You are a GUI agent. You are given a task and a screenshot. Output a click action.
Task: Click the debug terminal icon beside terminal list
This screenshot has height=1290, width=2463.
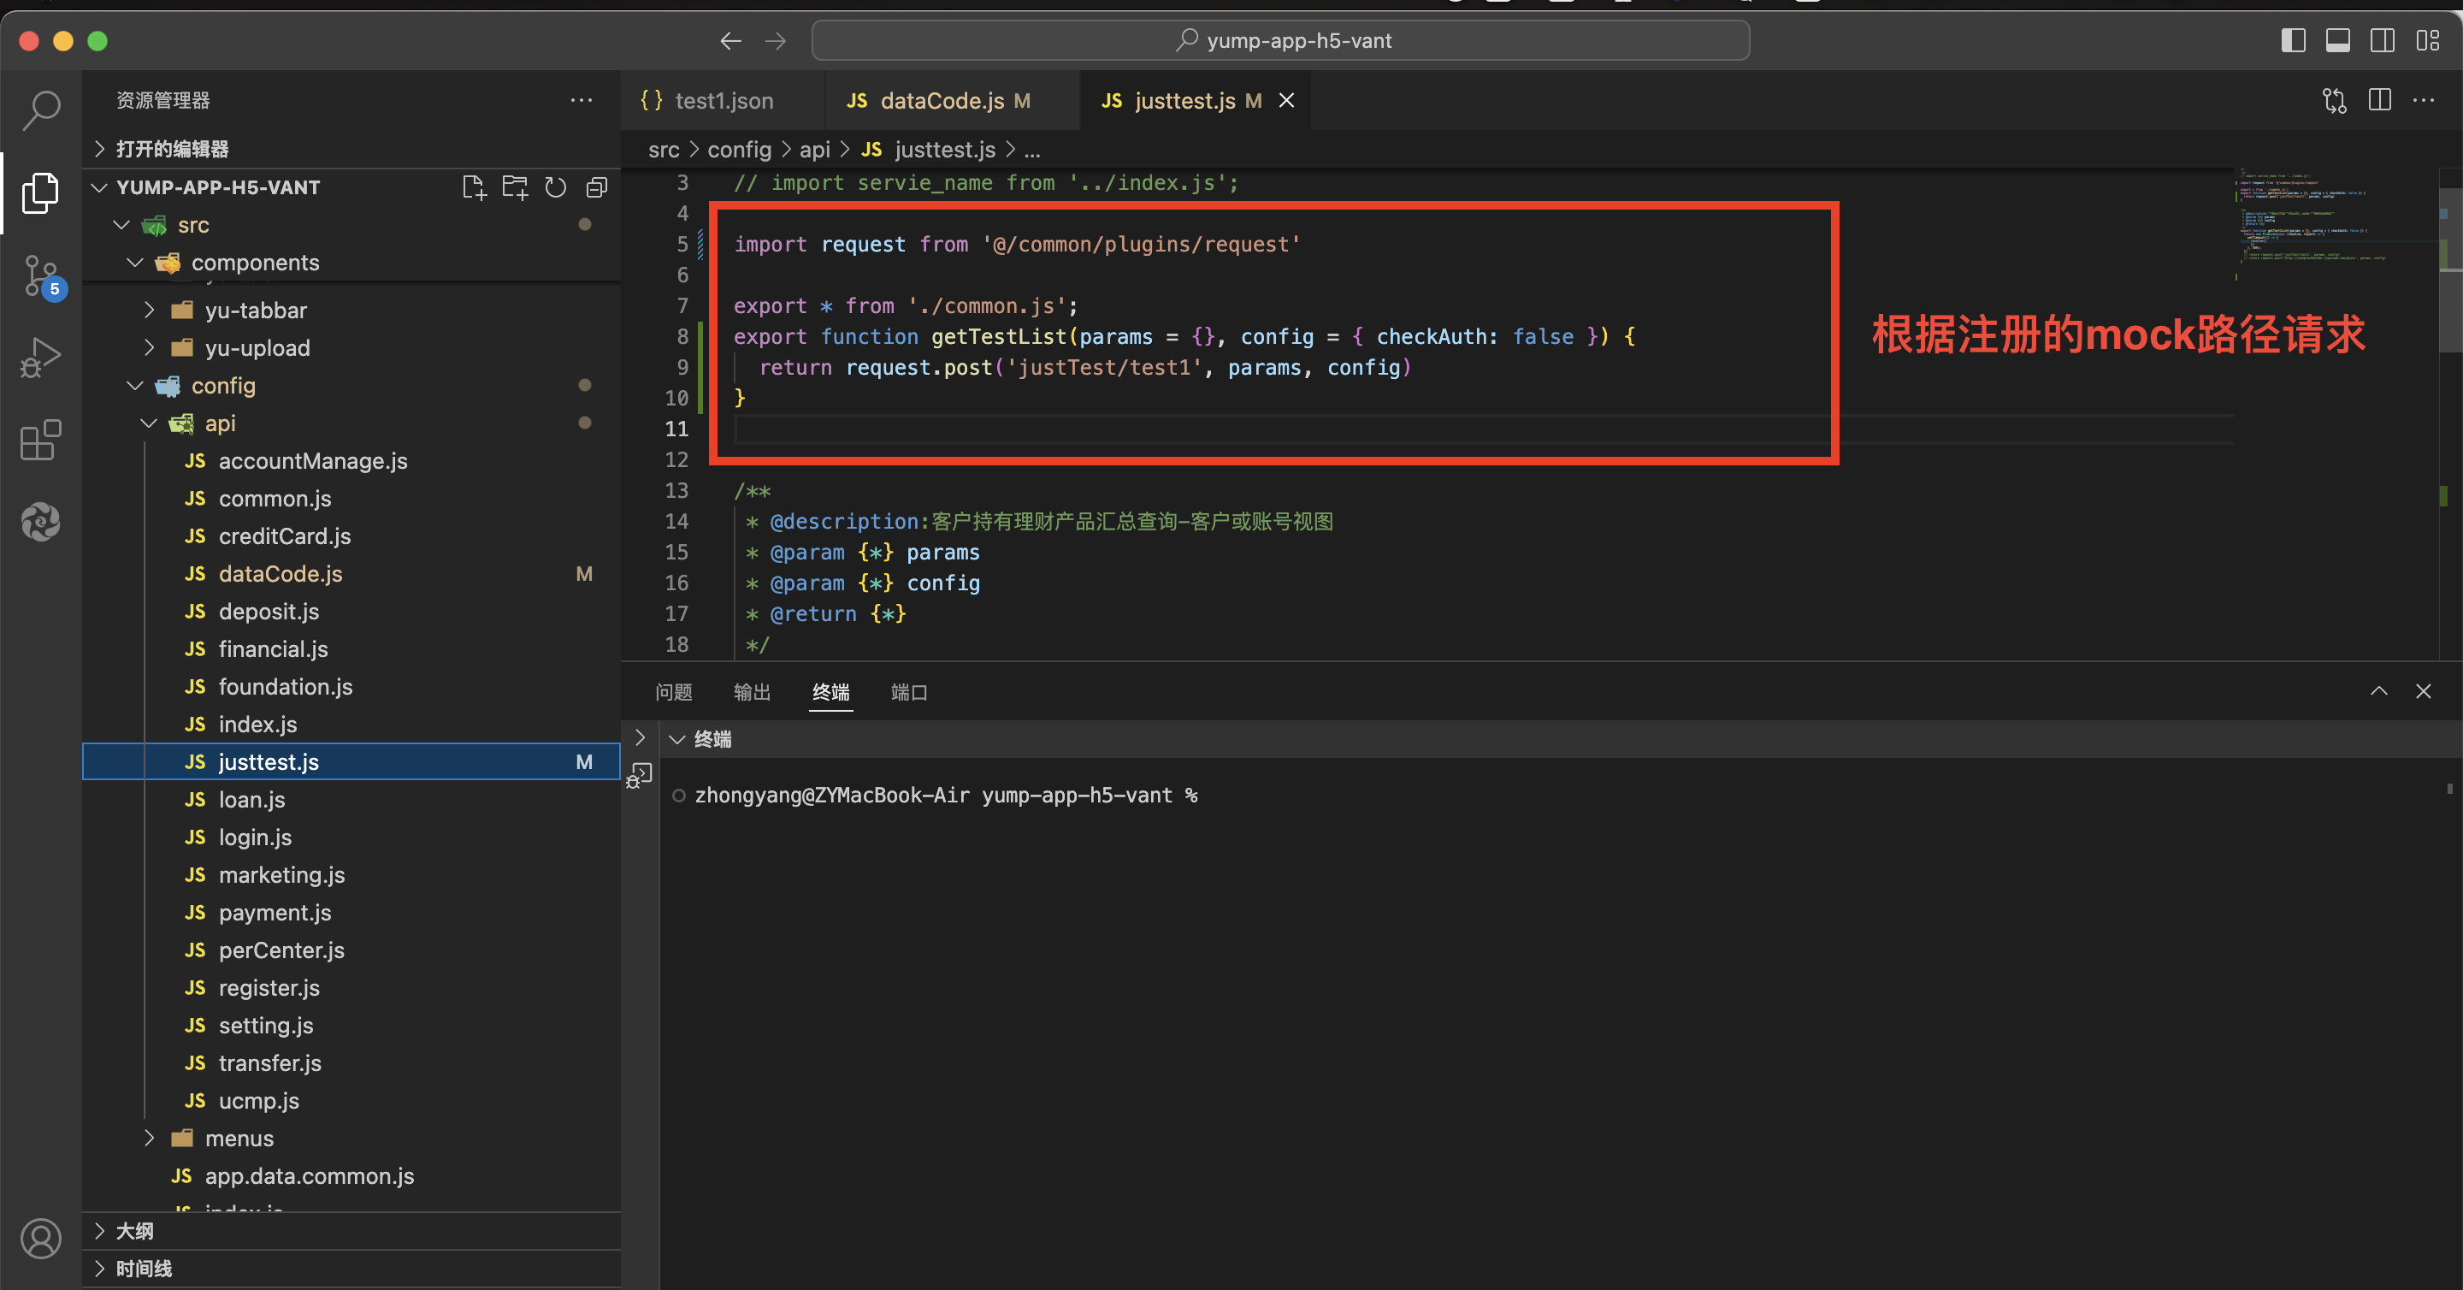639,776
